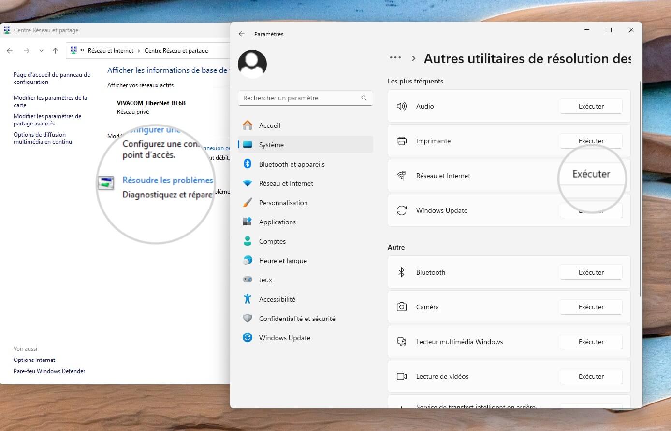Click the search magnifier icon in Paramètres
Image resolution: width=671 pixels, height=431 pixels.
(364, 98)
